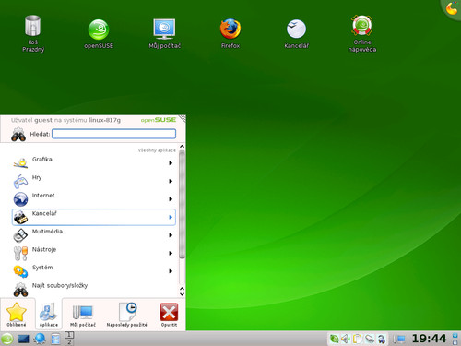Expand the Internet submenu arrow
This screenshot has width=461, height=346.
(x=171, y=199)
